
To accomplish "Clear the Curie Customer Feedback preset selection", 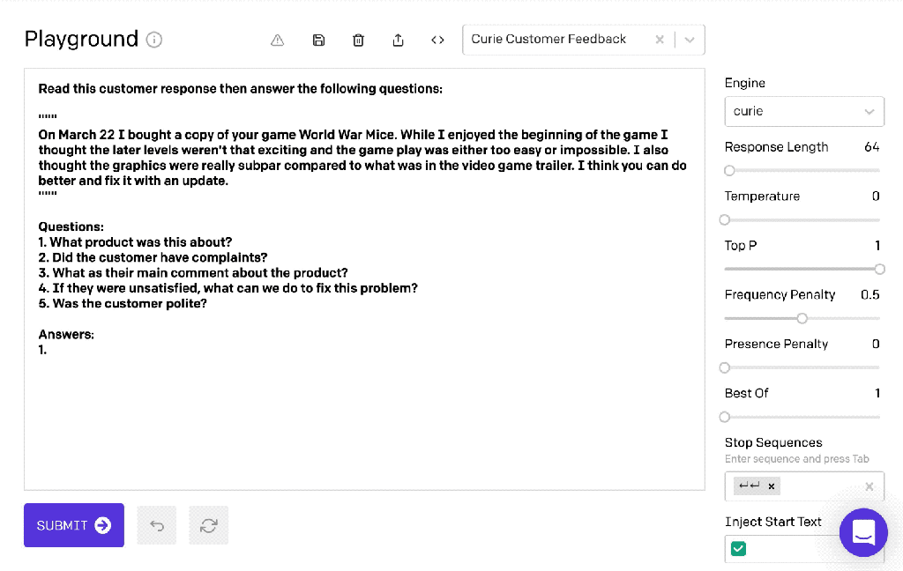I will pyautogui.click(x=660, y=40).
